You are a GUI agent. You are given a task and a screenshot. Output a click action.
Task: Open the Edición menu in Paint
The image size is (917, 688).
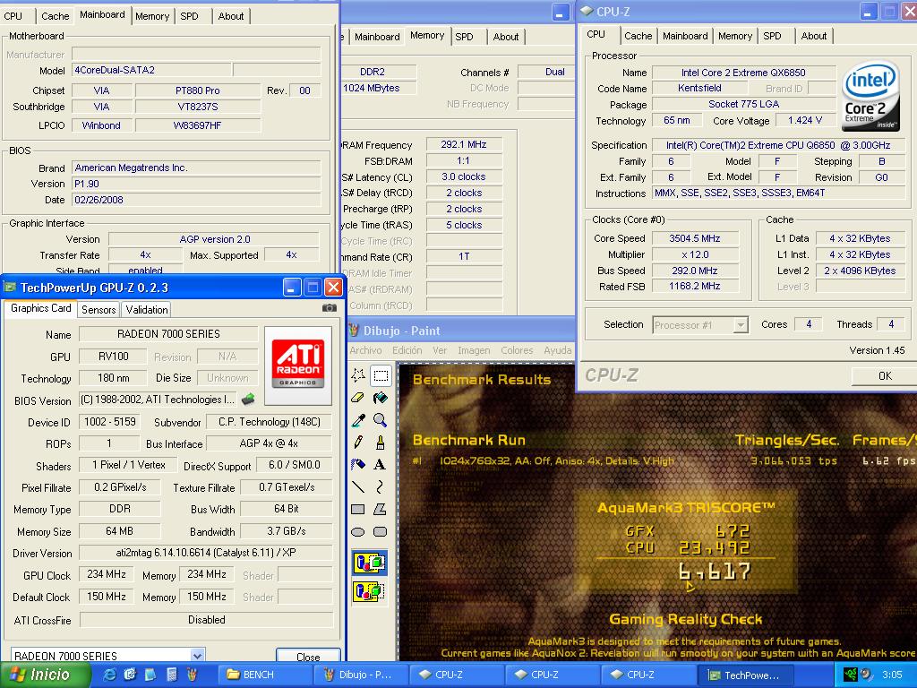click(407, 350)
